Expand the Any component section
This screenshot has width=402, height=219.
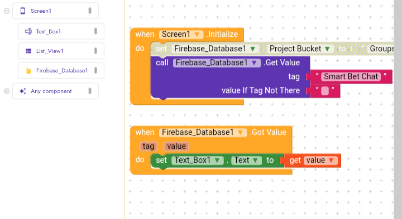(x=7, y=91)
